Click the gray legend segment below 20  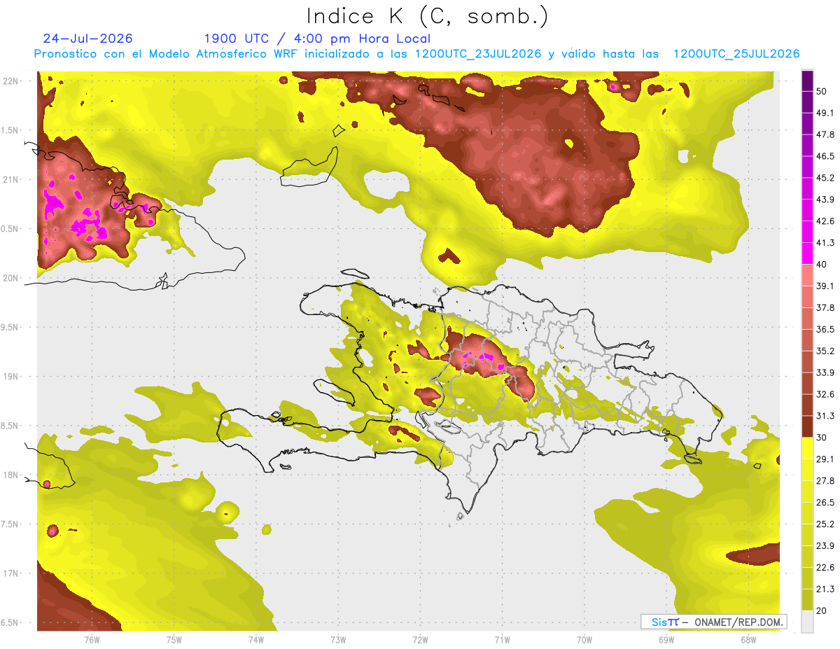click(x=808, y=621)
